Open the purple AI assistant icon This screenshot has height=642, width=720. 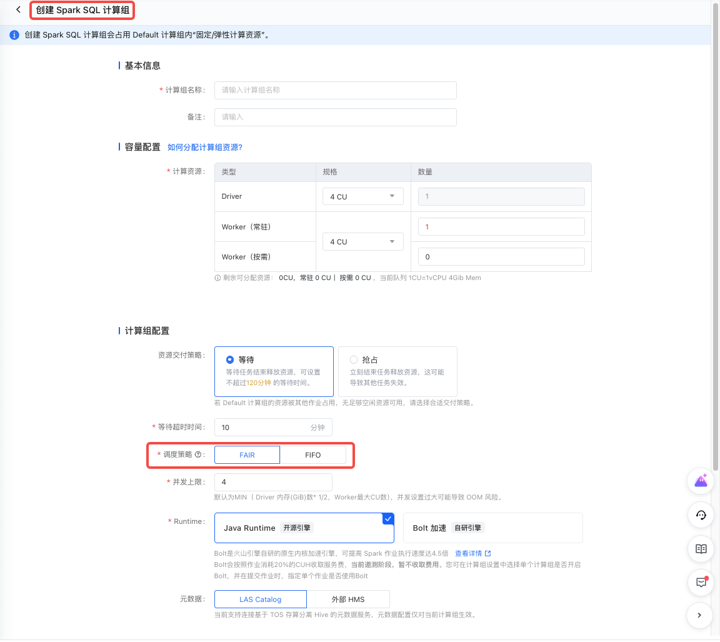click(x=701, y=481)
